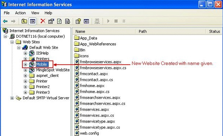Click the Start item play icon

click(108, 21)
